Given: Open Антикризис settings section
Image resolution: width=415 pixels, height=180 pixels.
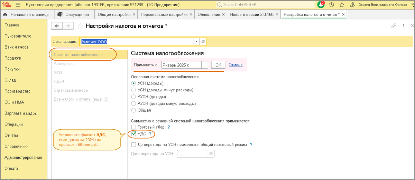Looking at the screenshot, I should point(64,63).
